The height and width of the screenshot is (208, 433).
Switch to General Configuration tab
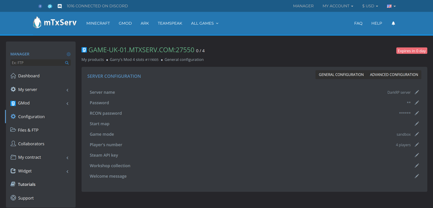pos(341,74)
